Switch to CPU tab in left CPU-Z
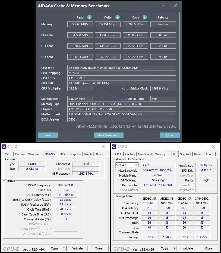 [8, 154]
